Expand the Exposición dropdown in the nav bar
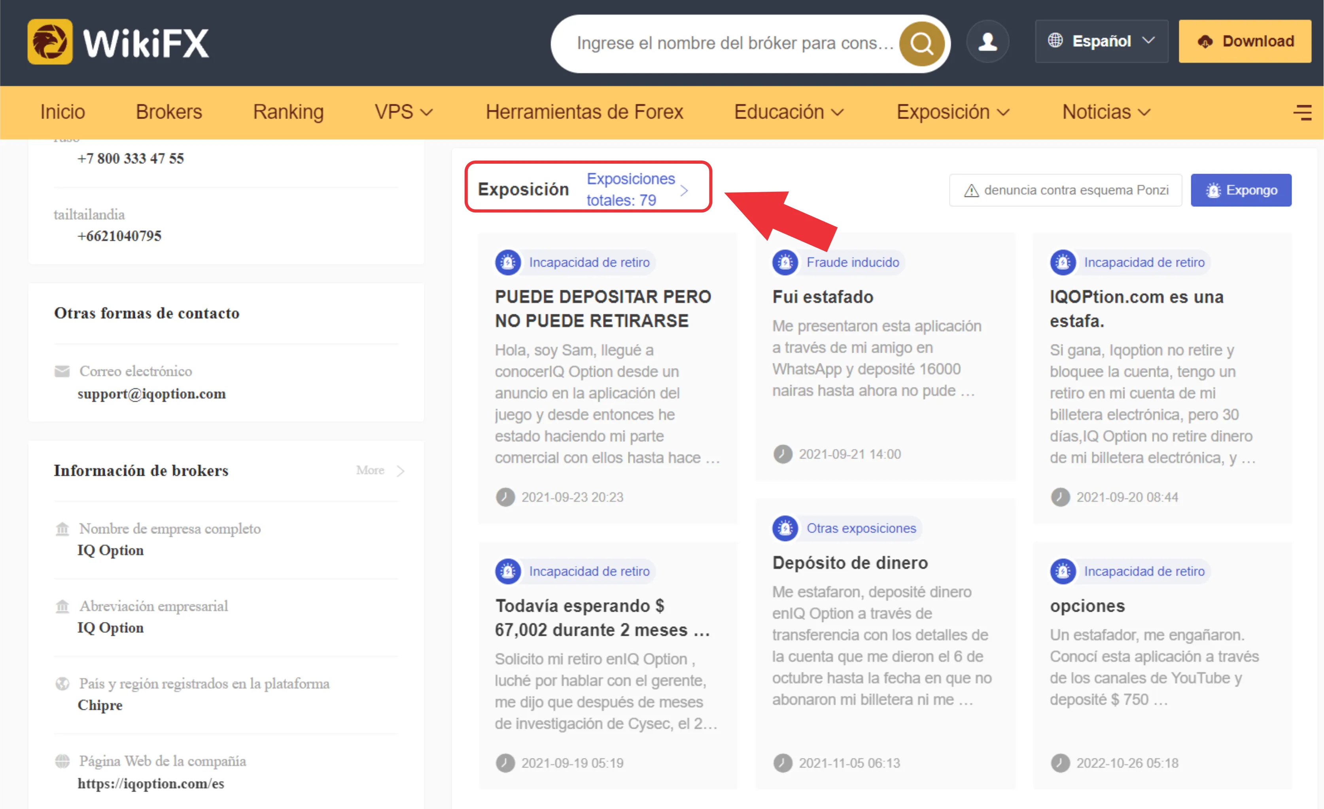The height and width of the screenshot is (809, 1324). click(x=953, y=112)
